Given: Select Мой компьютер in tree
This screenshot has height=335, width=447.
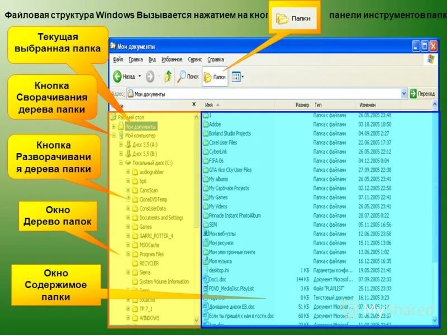Looking at the screenshot, I should (x=140, y=136).
